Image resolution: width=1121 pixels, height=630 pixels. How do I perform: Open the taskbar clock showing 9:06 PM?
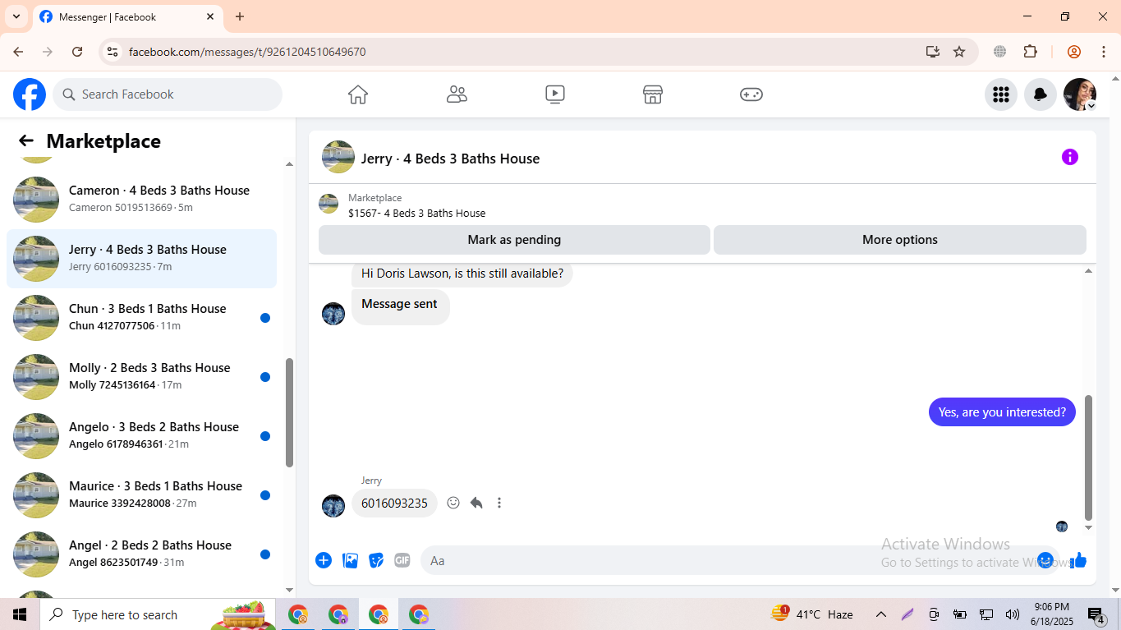pyautogui.click(x=1052, y=614)
